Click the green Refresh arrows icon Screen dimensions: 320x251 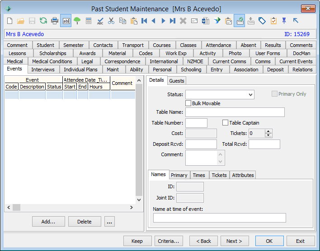pyautogui.click(x=43, y=21)
